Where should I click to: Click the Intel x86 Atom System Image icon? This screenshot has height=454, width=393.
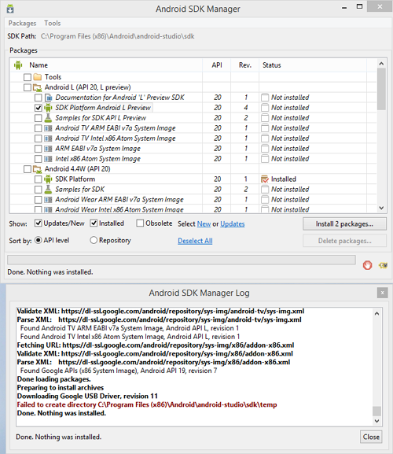(48, 159)
